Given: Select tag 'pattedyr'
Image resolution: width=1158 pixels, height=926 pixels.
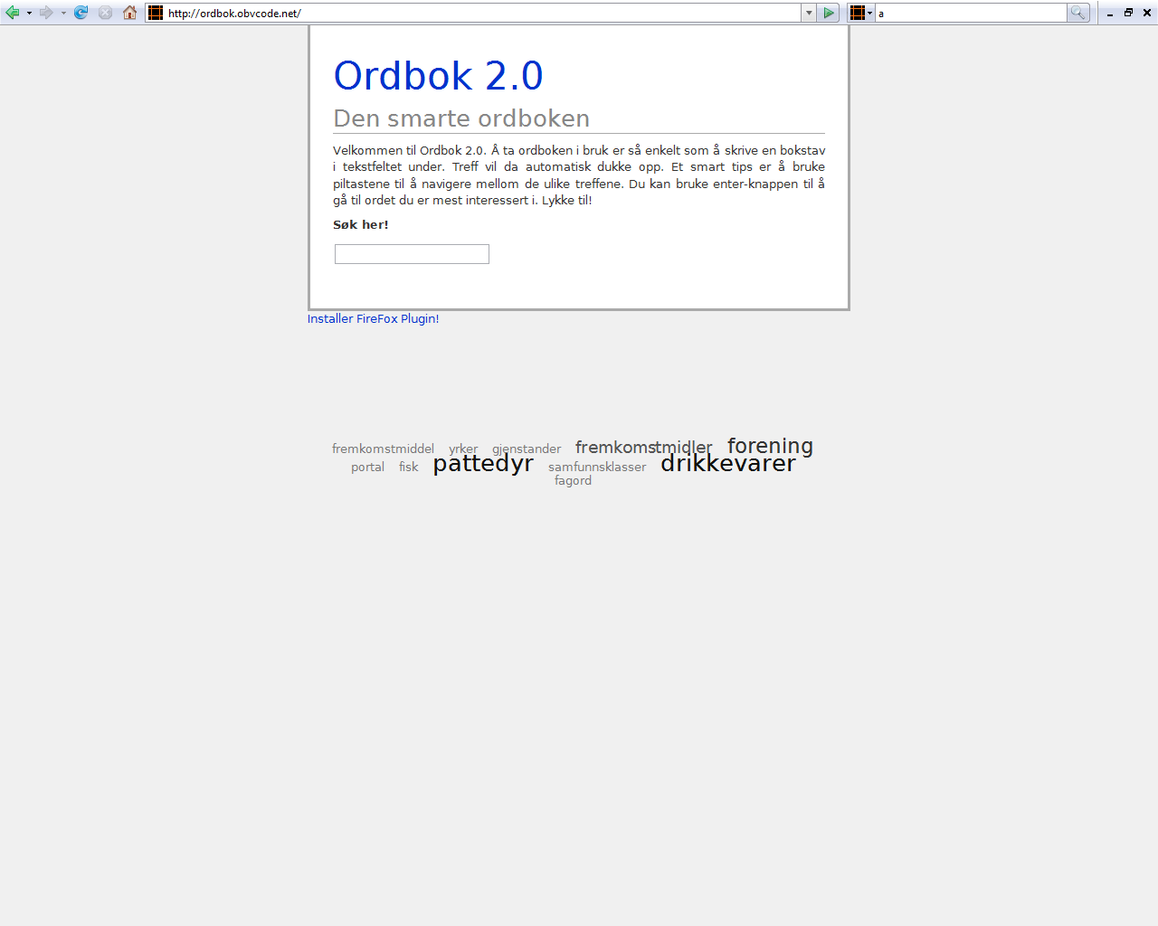Looking at the screenshot, I should (483, 464).
